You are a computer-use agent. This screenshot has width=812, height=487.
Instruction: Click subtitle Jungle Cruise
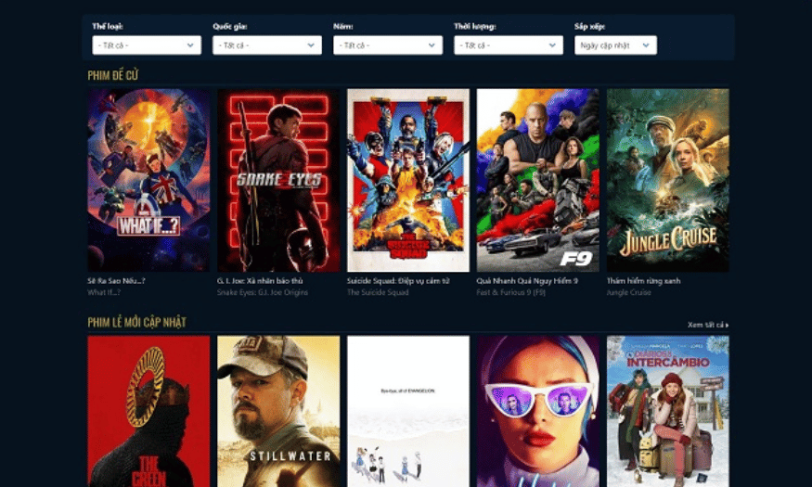[628, 292]
